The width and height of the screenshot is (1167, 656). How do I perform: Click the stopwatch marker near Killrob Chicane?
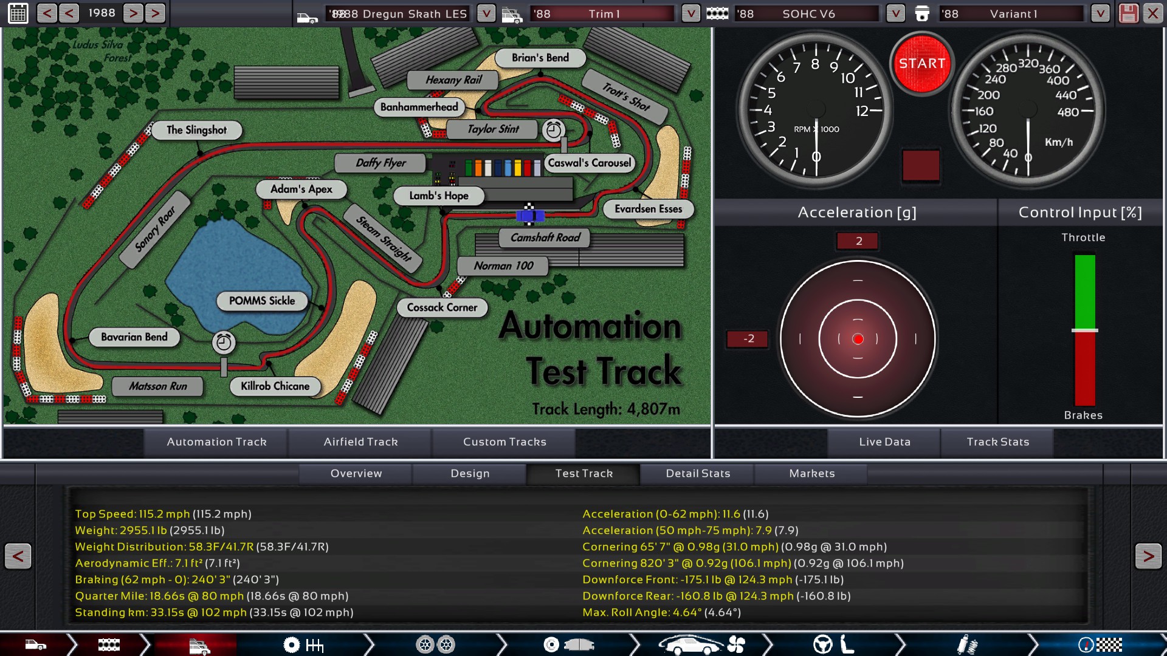tap(224, 343)
